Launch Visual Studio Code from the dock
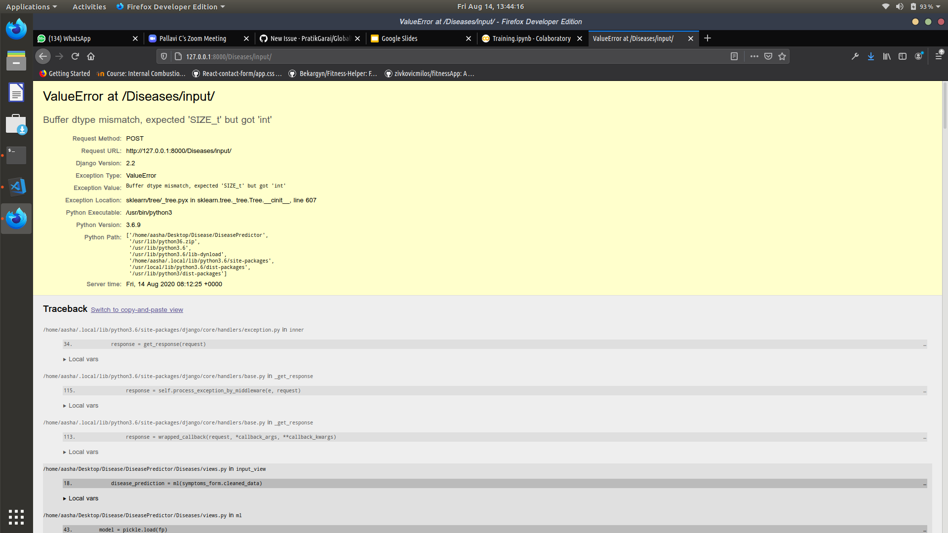The width and height of the screenshot is (948, 533). [x=16, y=187]
